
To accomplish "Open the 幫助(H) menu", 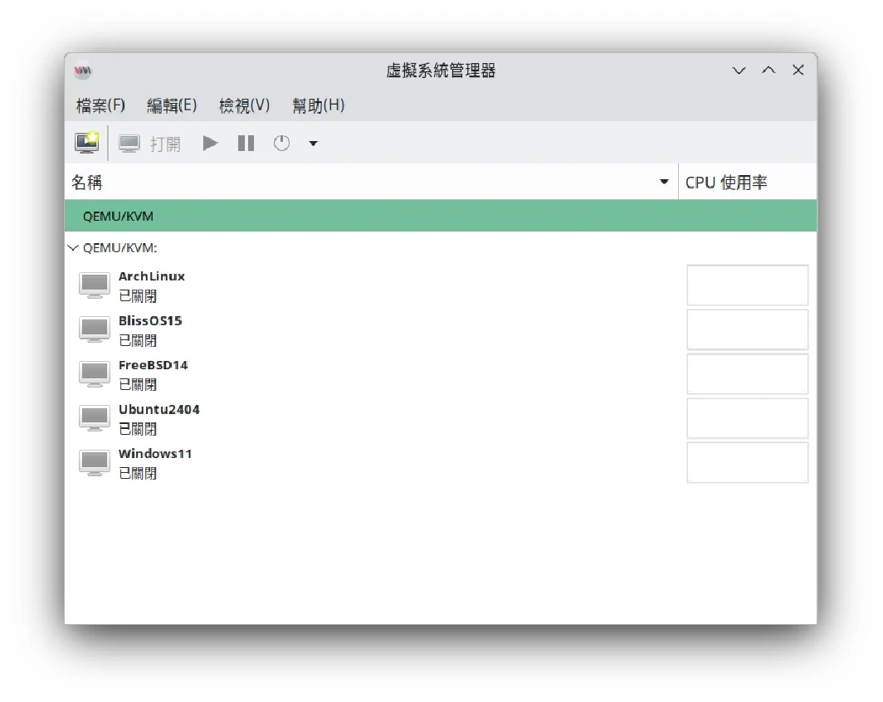I will tap(318, 105).
